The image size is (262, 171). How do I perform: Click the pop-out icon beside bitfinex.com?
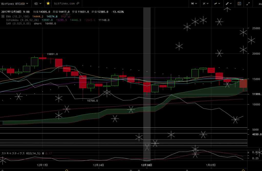click(78, 4)
